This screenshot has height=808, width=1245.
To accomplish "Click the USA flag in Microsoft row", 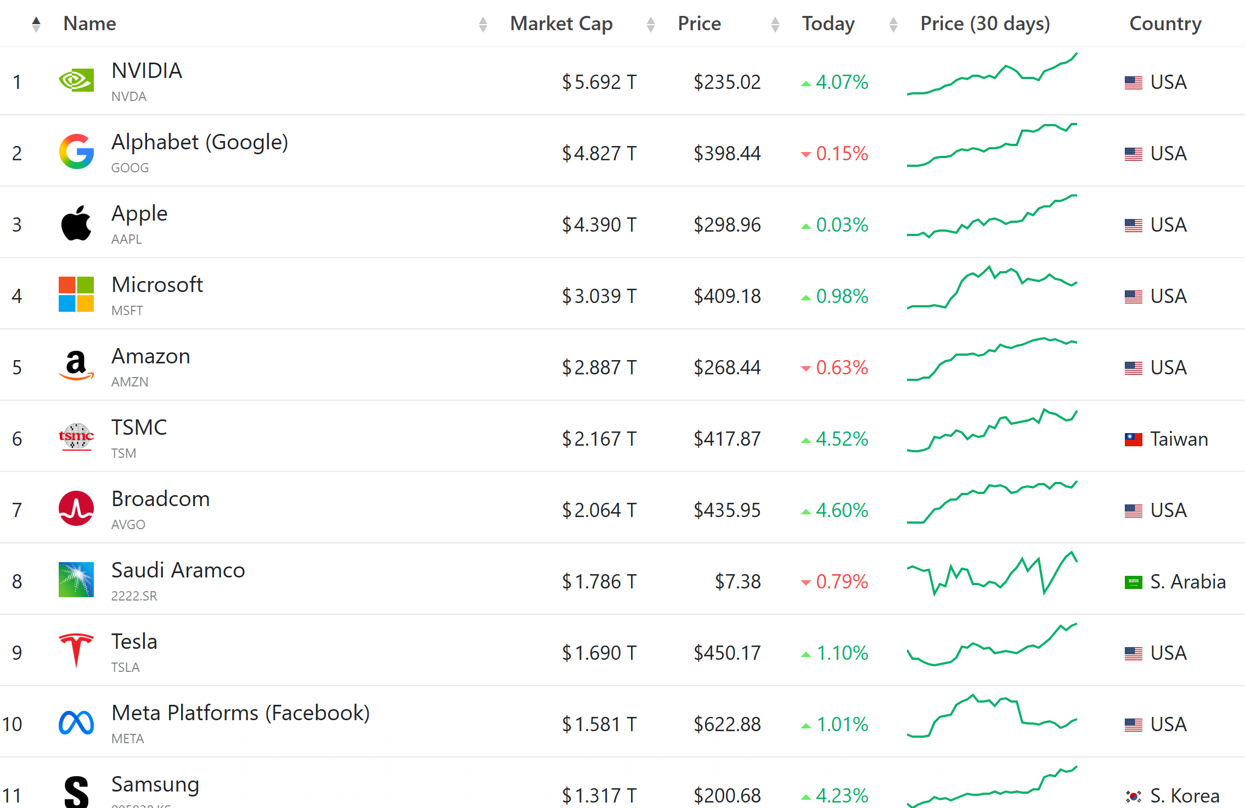I will (1134, 296).
